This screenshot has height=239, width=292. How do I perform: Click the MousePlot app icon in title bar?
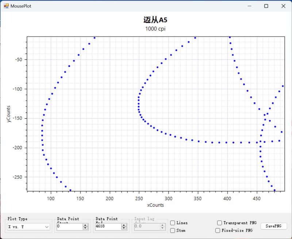coord(6,6)
